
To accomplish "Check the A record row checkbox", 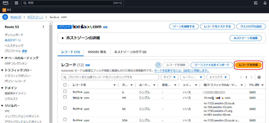I will [x=65, y=91].
